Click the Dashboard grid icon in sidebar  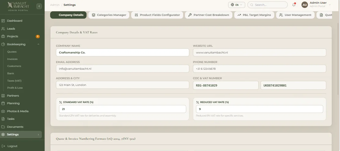pyautogui.click(x=3, y=21)
